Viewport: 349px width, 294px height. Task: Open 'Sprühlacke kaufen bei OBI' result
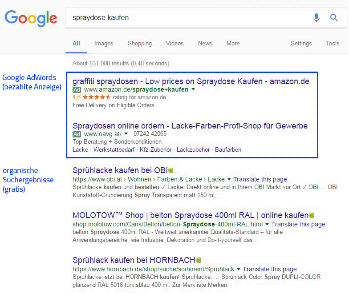[120, 170]
